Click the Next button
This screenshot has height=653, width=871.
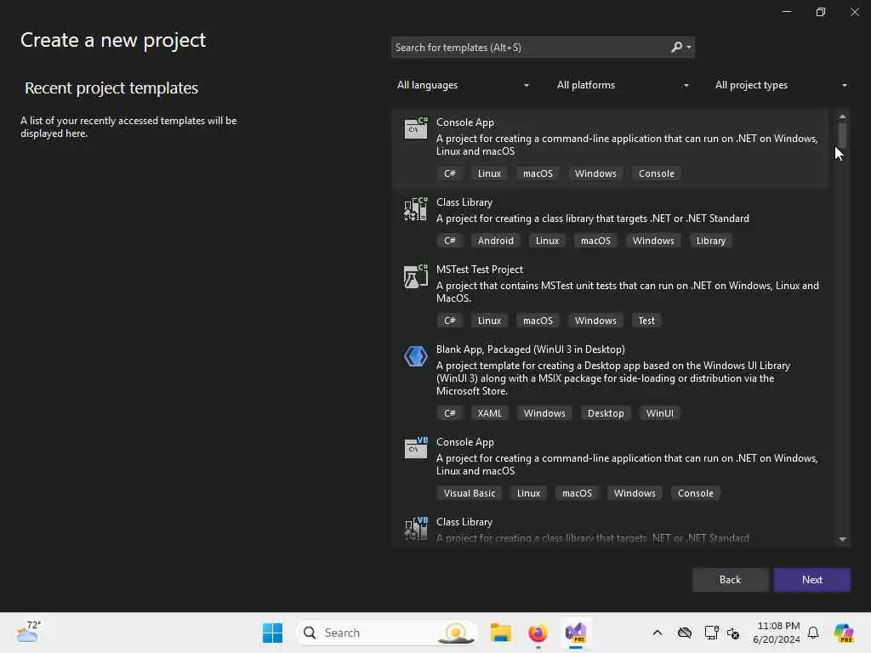click(x=811, y=579)
